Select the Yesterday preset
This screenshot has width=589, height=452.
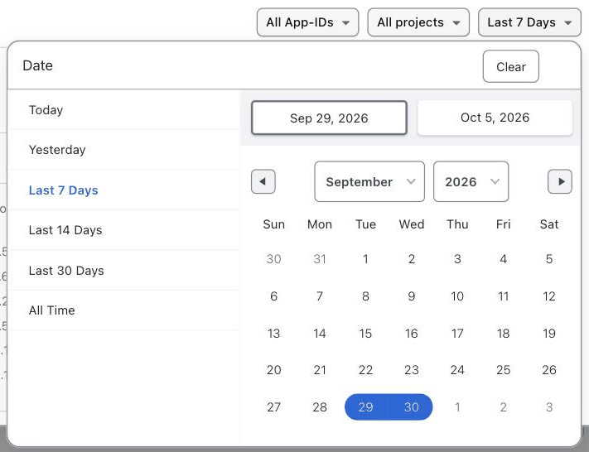pos(124,150)
